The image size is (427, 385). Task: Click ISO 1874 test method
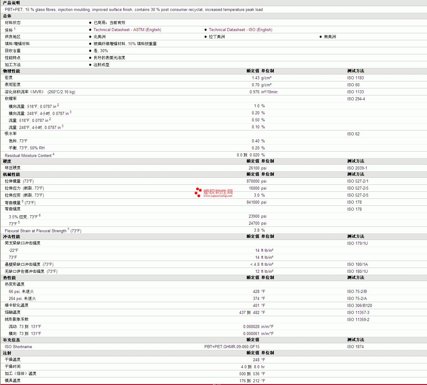pos(355,347)
